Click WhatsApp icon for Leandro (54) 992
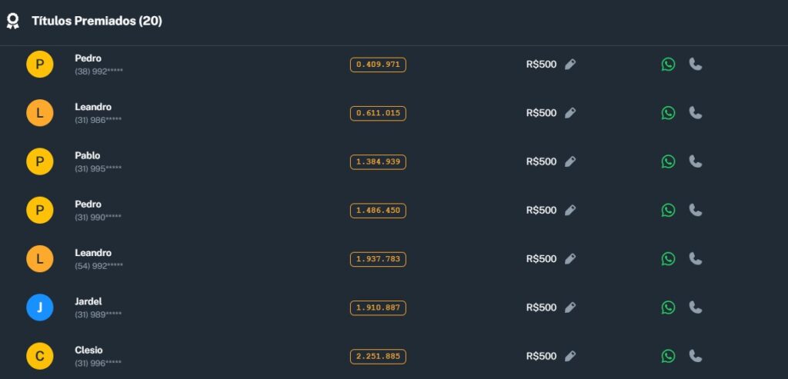Image resolution: width=788 pixels, height=379 pixels. [x=668, y=259]
